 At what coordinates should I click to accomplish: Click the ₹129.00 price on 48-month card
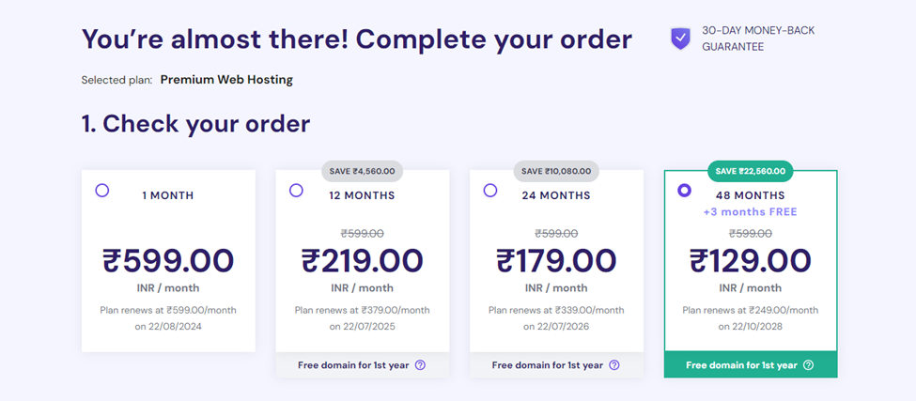click(x=750, y=261)
